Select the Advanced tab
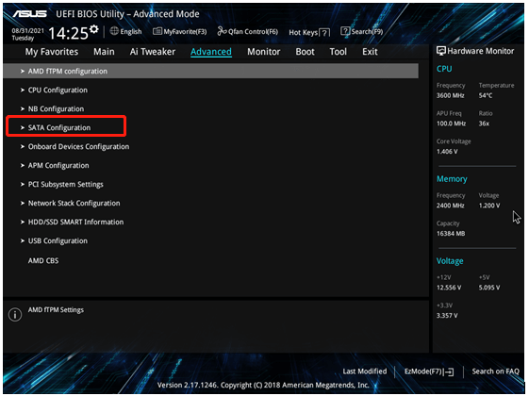This screenshot has width=529, height=396. click(211, 52)
